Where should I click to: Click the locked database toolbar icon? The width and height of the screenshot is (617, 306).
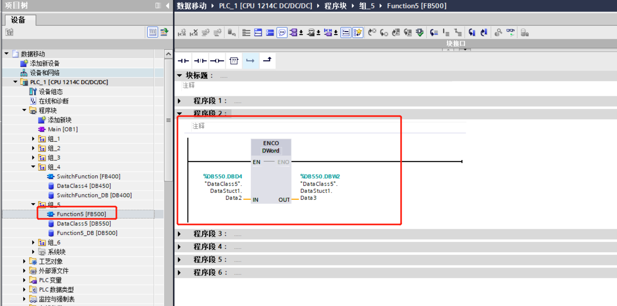tap(525, 33)
